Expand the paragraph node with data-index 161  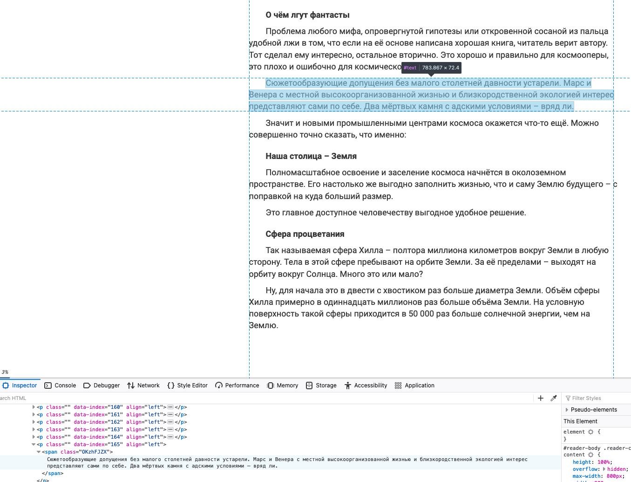(x=34, y=414)
